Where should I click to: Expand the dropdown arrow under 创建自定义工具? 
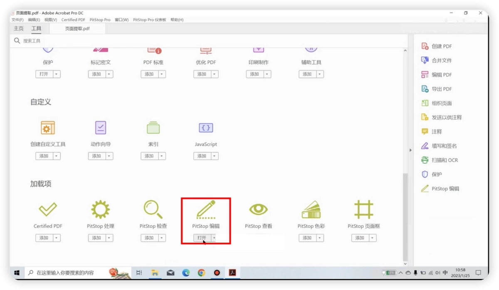[x=57, y=156]
